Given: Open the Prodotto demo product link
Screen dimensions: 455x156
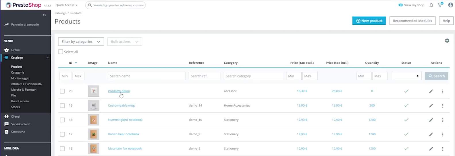Looking at the screenshot, I should (x=119, y=91).
